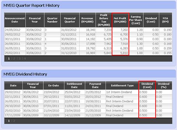Click earning per share value 0.90
This screenshot has width=177, height=130.
pyautogui.click(x=140, y=39)
